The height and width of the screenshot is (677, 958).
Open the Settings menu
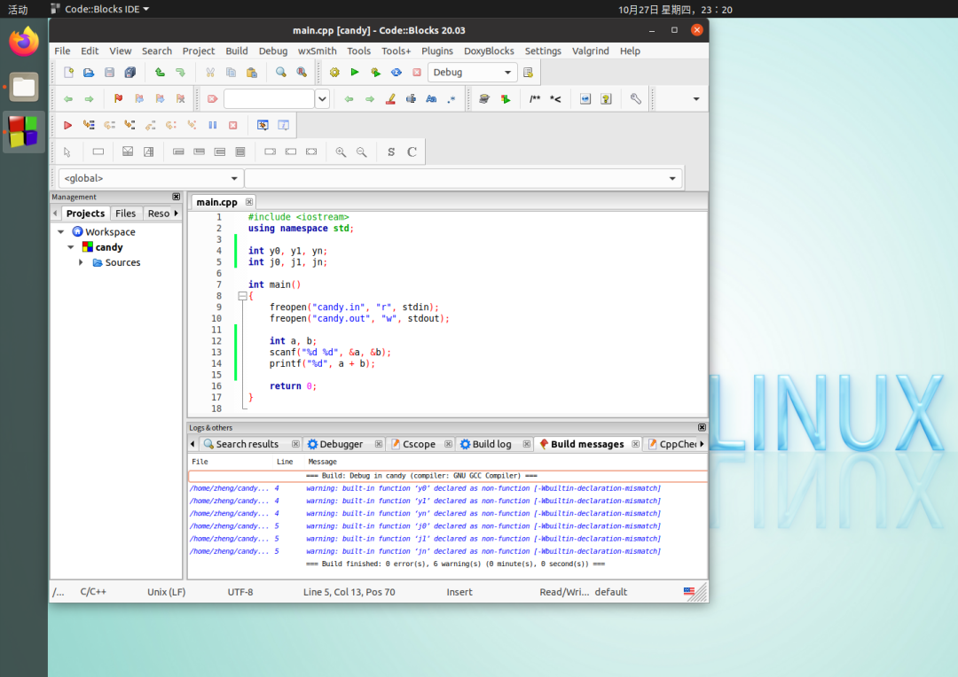pos(543,51)
